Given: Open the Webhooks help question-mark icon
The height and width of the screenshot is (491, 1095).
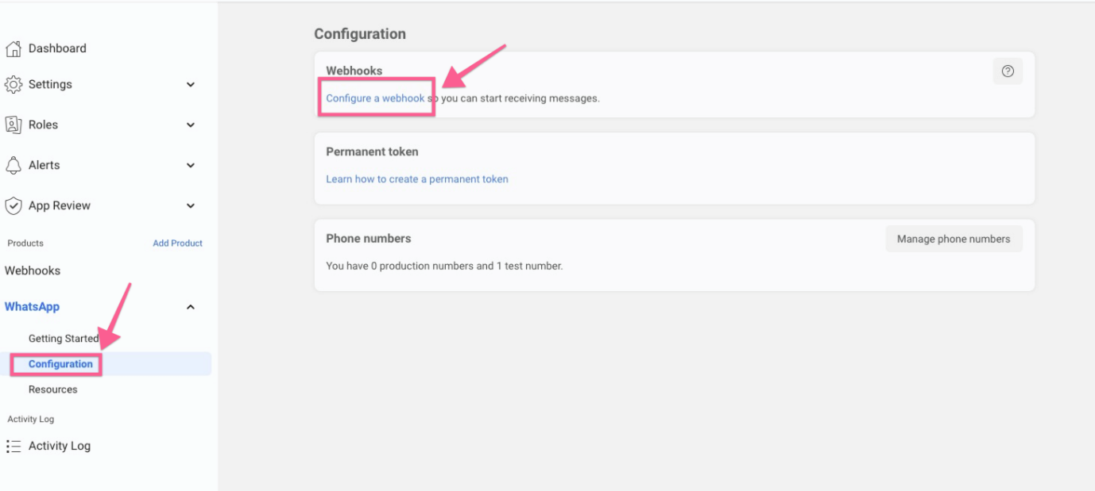Looking at the screenshot, I should coord(1008,71).
